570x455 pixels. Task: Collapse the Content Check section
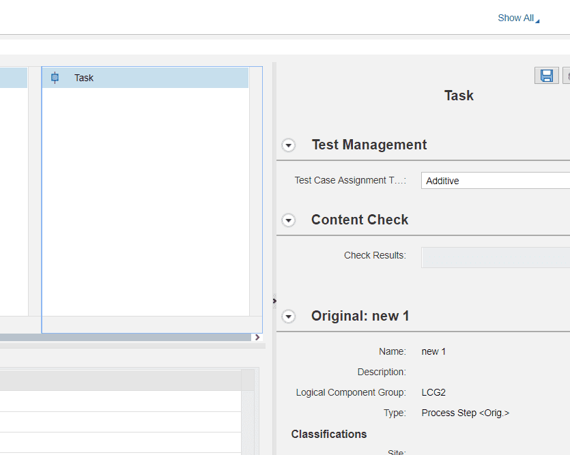pos(289,220)
